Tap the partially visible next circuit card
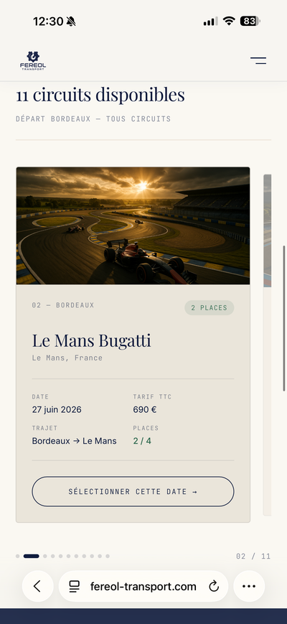This screenshot has height=624, width=287. click(x=267, y=345)
